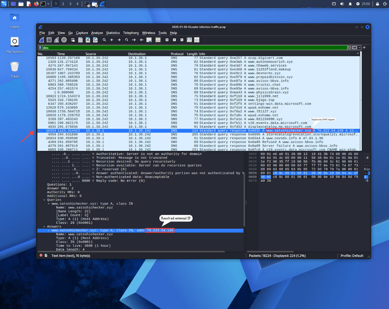389x309 pixels.
Task: Click the Destination column header
Action: (149, 54)
